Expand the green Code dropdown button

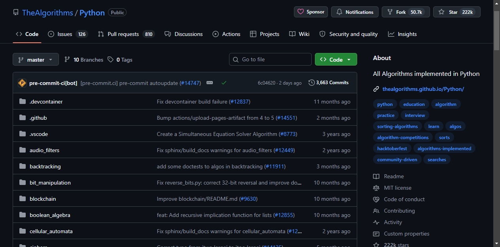pos(336,59)
